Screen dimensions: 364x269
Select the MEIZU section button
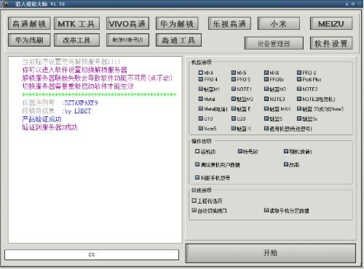tap(331, 23)
